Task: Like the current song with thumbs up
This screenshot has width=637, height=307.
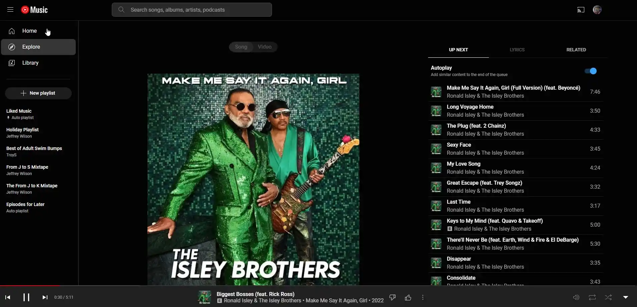Action: coord(408,297)
